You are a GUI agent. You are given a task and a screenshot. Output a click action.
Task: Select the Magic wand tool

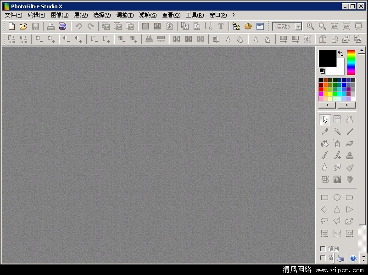click(x=337, y=132)
